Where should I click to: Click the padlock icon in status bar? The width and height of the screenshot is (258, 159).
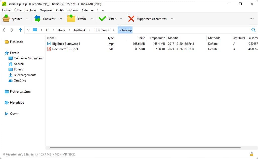(251, 154)
